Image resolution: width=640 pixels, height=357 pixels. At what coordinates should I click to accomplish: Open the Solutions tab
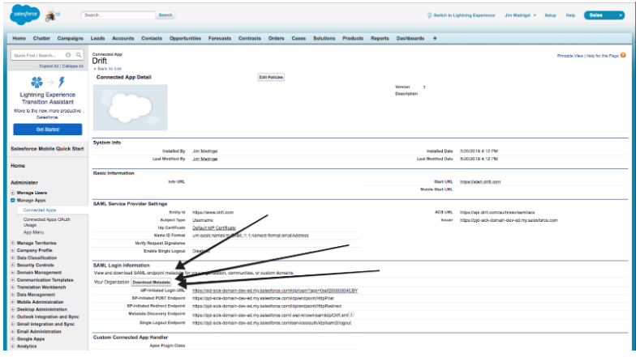pos(324,38)
